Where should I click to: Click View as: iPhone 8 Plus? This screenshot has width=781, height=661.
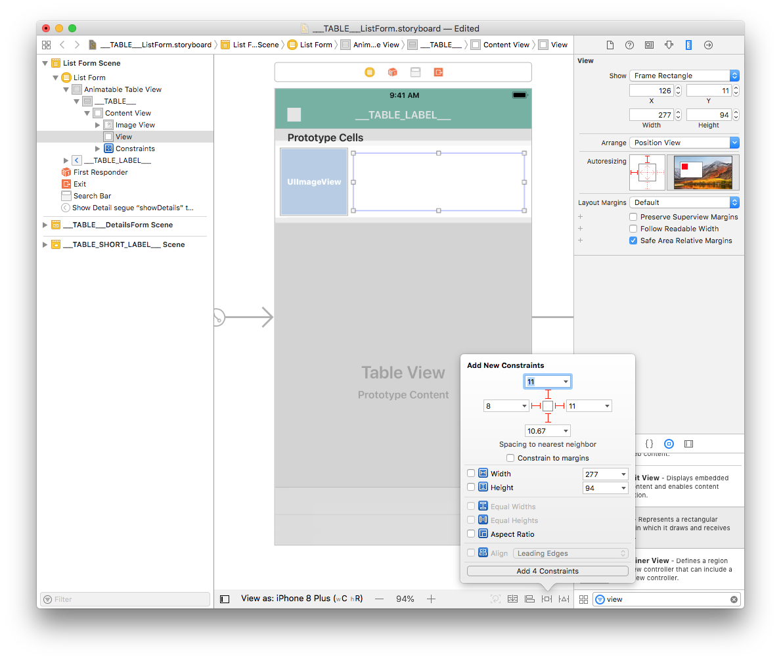click(302, 598)
